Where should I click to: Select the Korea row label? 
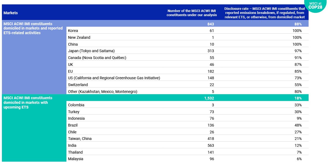[73, 31]
